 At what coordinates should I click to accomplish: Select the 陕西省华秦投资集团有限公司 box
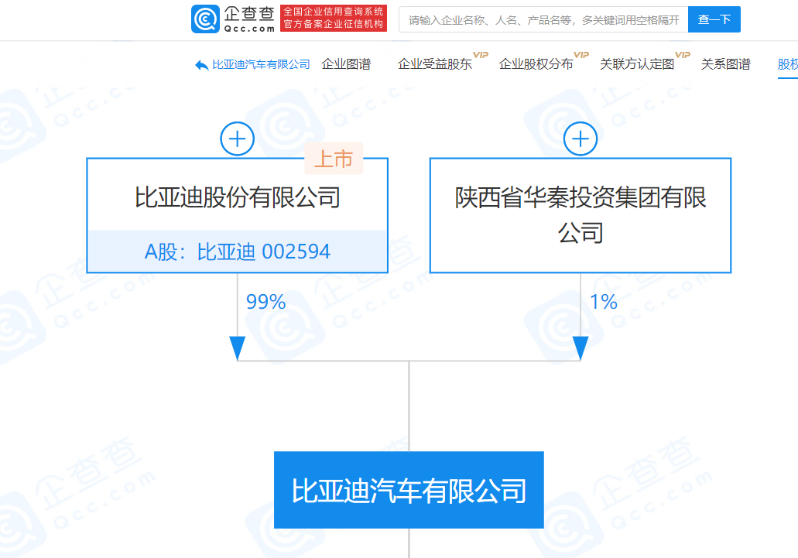(x=580, y=215)
